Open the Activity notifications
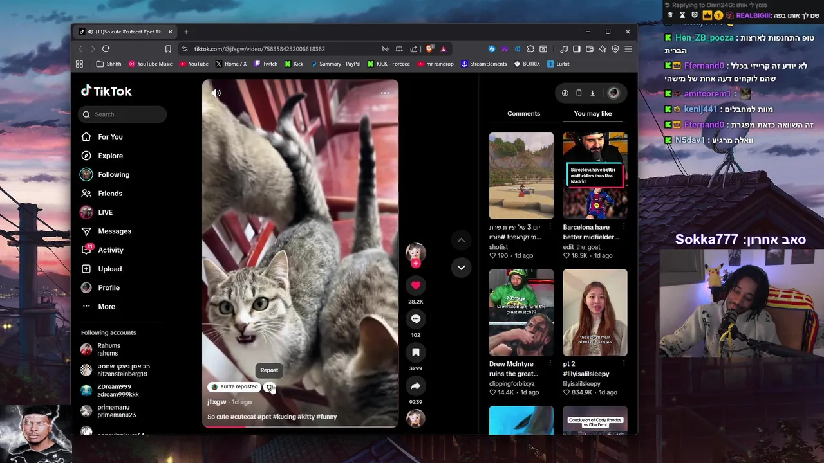The height and width of the screenshot is (463, 824). 111,250
